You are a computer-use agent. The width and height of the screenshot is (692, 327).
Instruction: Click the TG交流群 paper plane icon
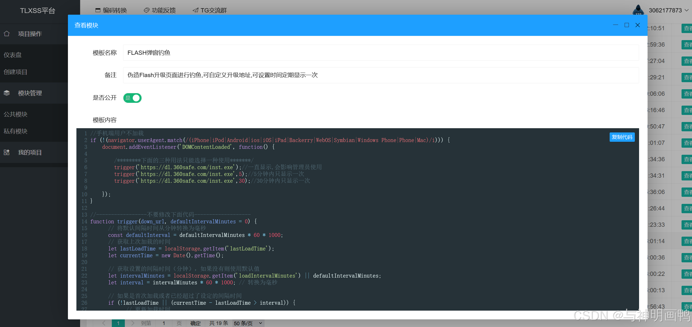coord(195,10)
